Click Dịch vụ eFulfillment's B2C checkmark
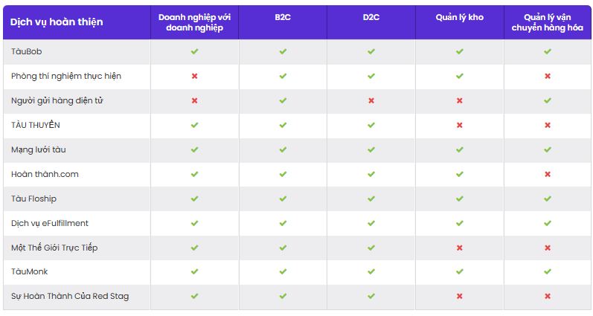Viewport: 593px width, 316px height. point(283,223)
